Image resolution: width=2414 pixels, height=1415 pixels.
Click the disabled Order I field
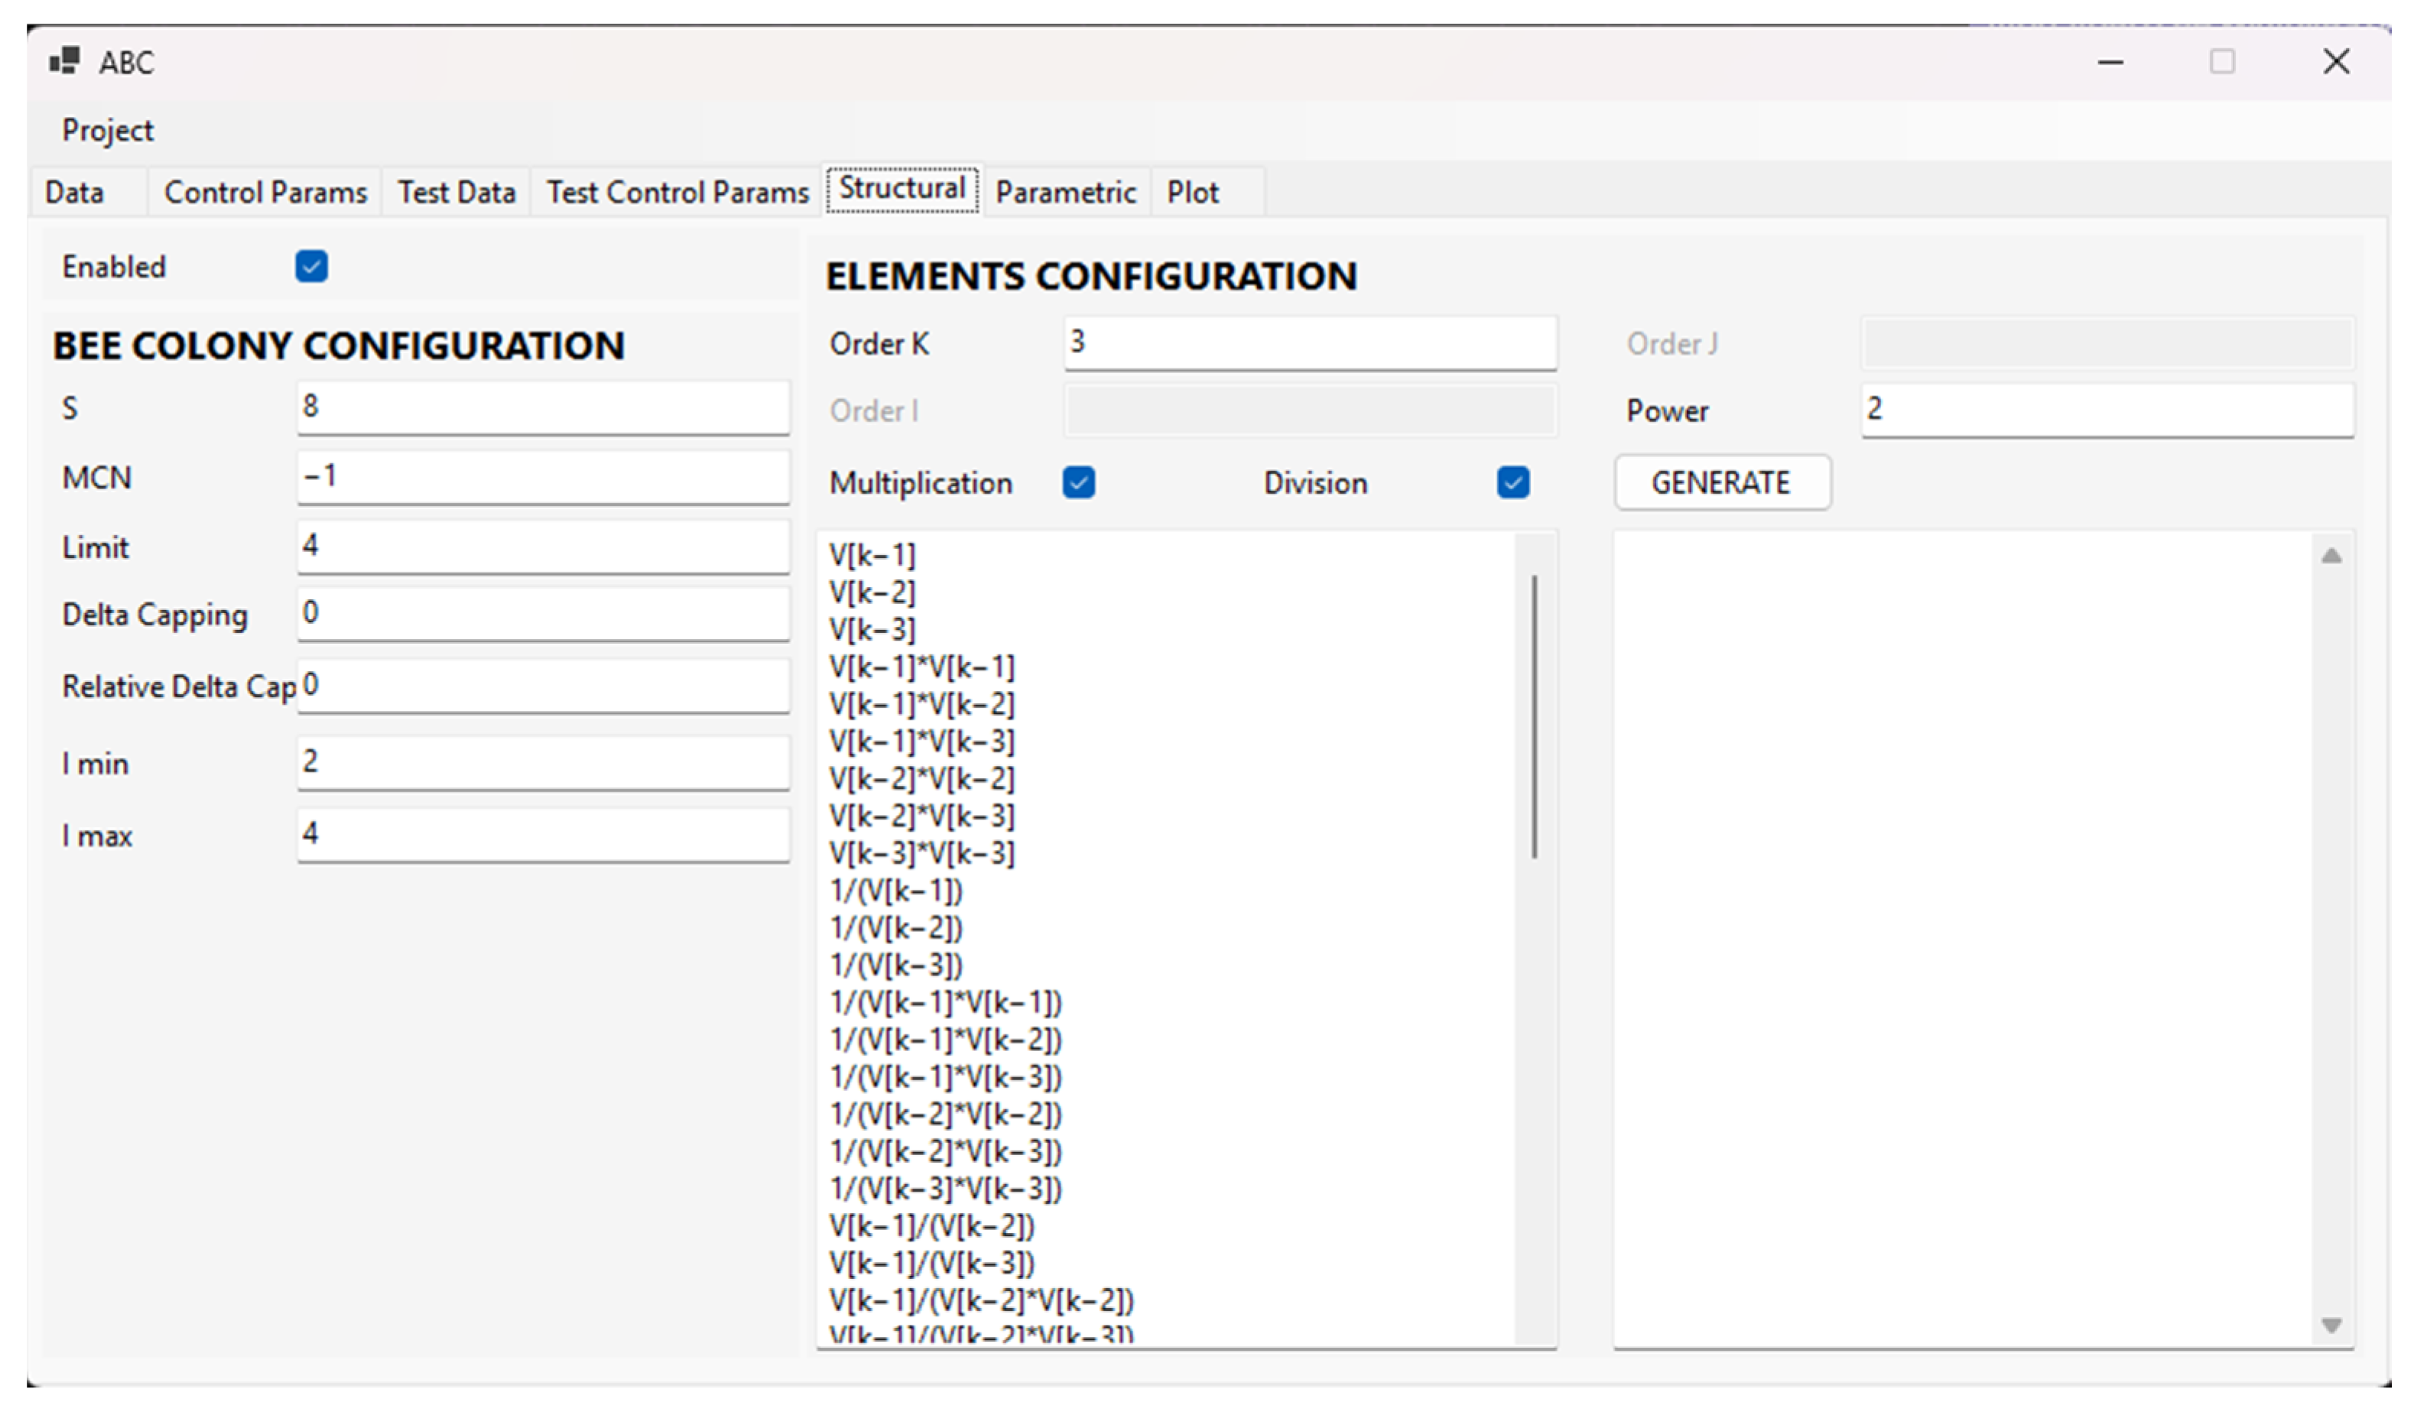1311,411
